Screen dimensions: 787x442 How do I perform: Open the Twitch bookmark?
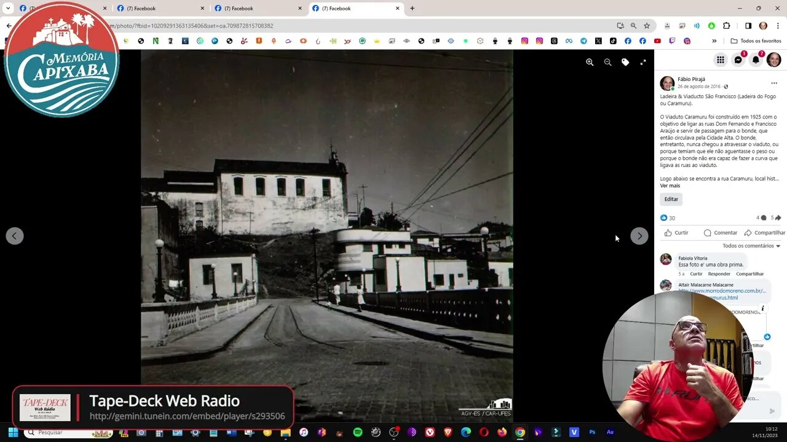(x=672, y=41)
